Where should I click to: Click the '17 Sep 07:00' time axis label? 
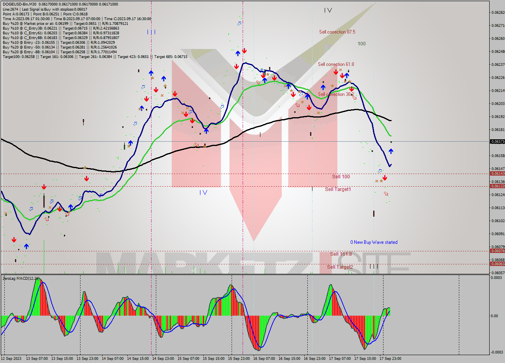click(340, 359)
